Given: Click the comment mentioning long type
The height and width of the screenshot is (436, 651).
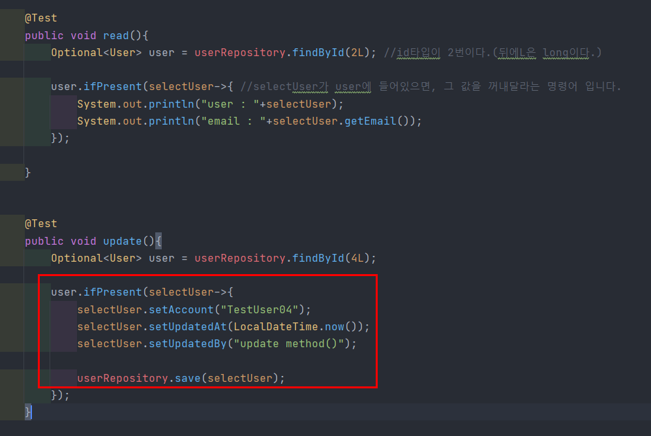Looking at the screenshot, I should tap(492, 52).
